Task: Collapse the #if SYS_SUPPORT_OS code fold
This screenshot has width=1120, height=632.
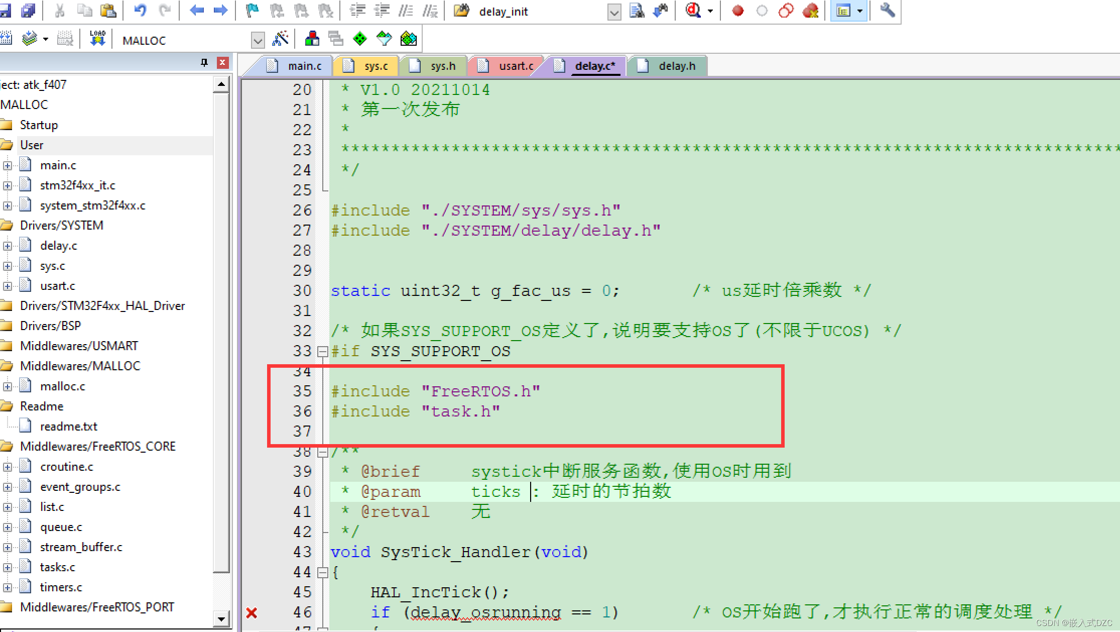Action: coord(323,351)
